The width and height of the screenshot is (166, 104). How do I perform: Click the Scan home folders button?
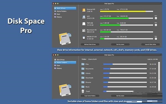[x=90, y=96]
